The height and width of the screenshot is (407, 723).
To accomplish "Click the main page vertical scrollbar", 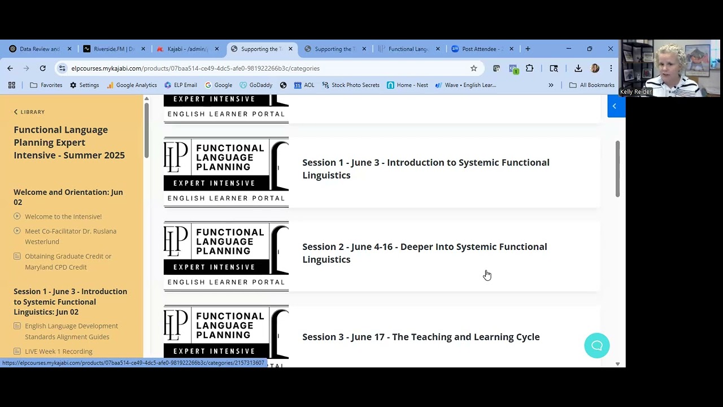I will click(617, 169).
